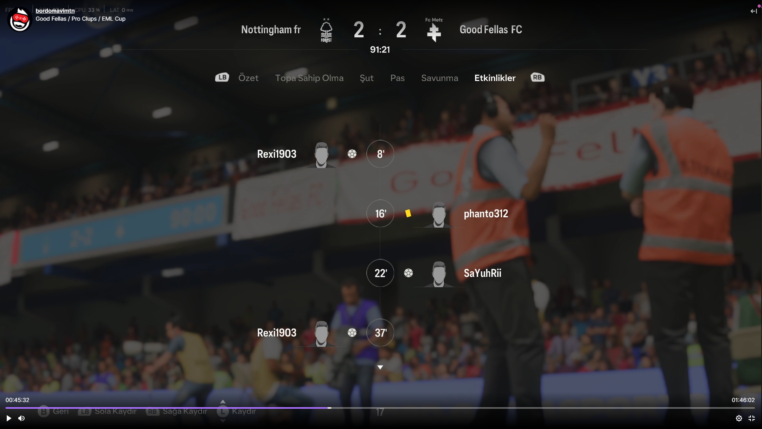
Task: Click the LB bumper icon
Action: click(x=222, y=77)
